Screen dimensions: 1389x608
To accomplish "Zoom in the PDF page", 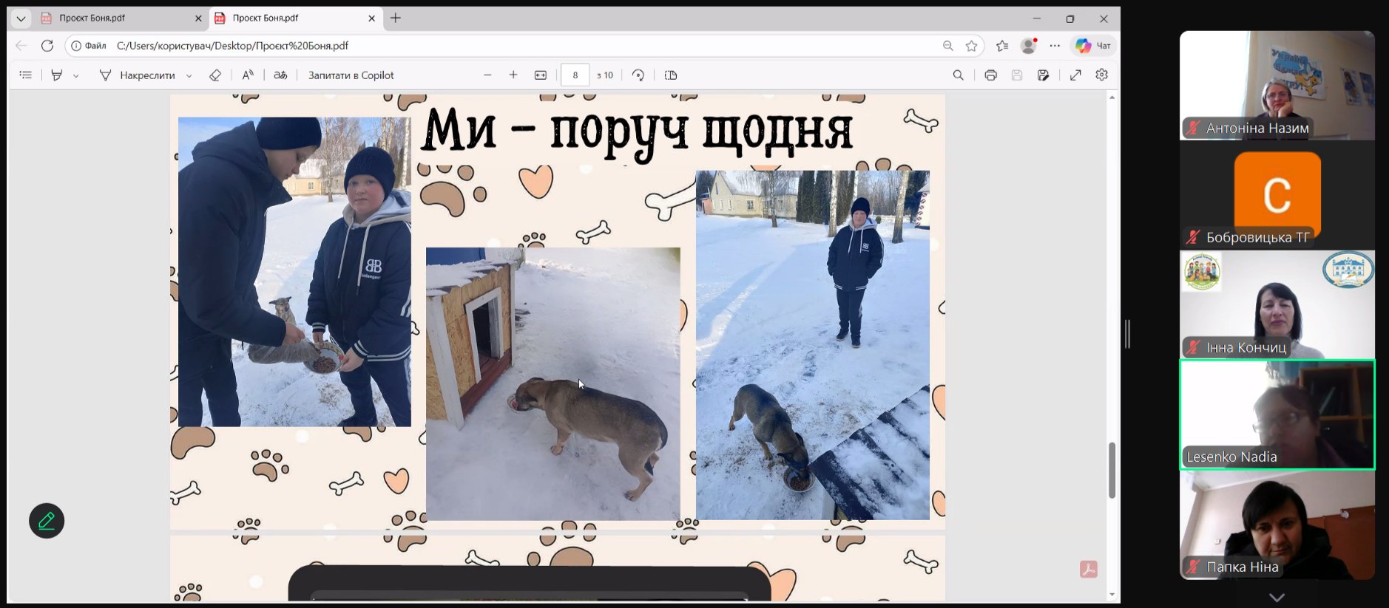I will click(513, 75).
